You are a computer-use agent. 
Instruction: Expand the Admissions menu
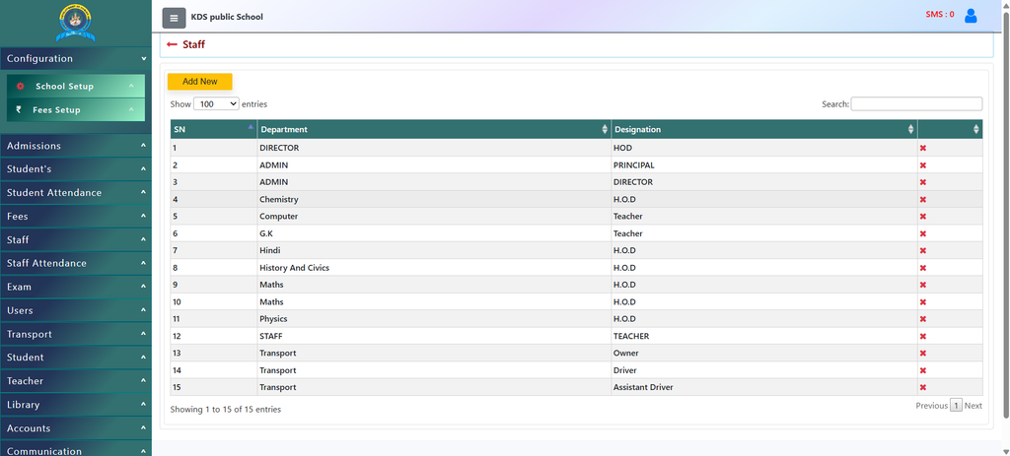[75, 146]
